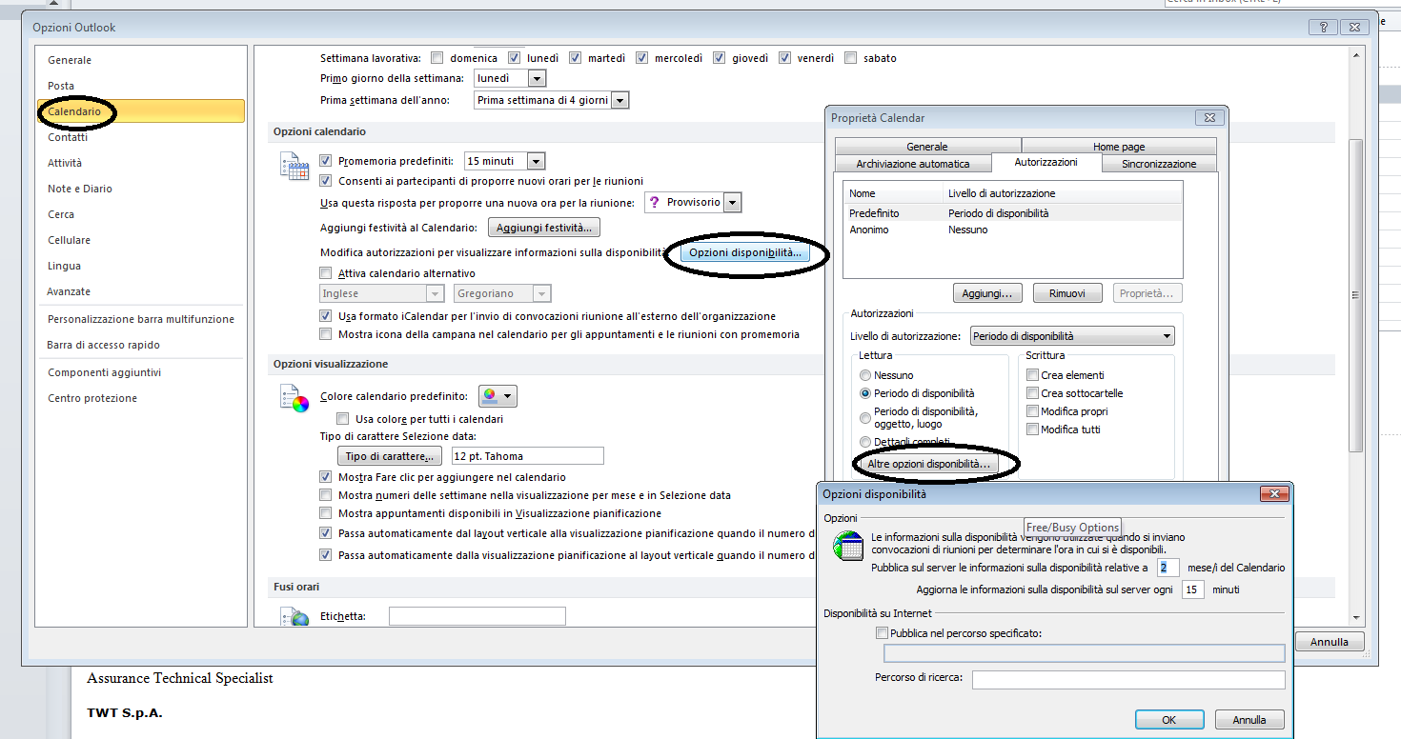Enable Mostra icona della campana checkbox
The width and height of the screenshot is (1401, 739).
pyautogui.click(x=326, y=334)
